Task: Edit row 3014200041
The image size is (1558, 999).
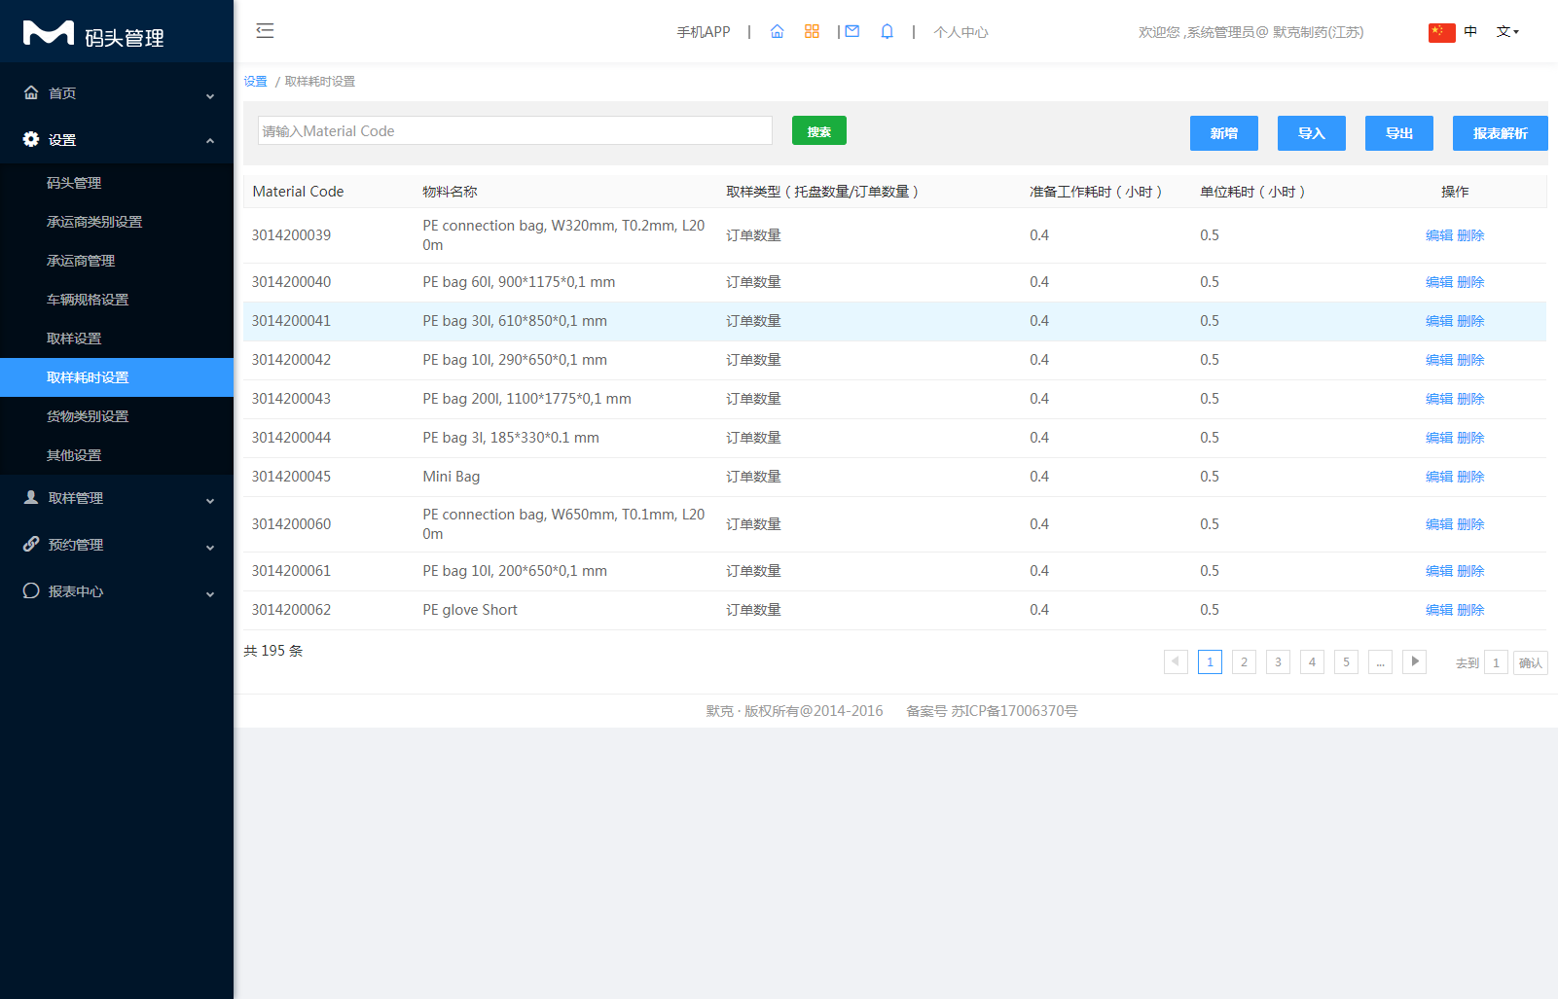Action: coord(1439,321)
